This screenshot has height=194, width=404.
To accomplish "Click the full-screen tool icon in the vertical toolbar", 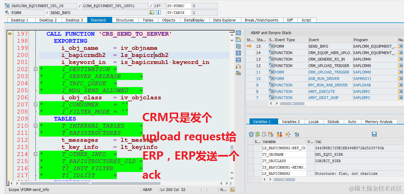I will tap(238, 53).
